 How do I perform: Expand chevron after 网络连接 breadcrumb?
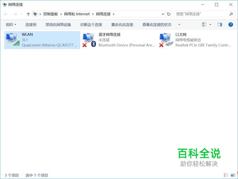pos(113,14)
